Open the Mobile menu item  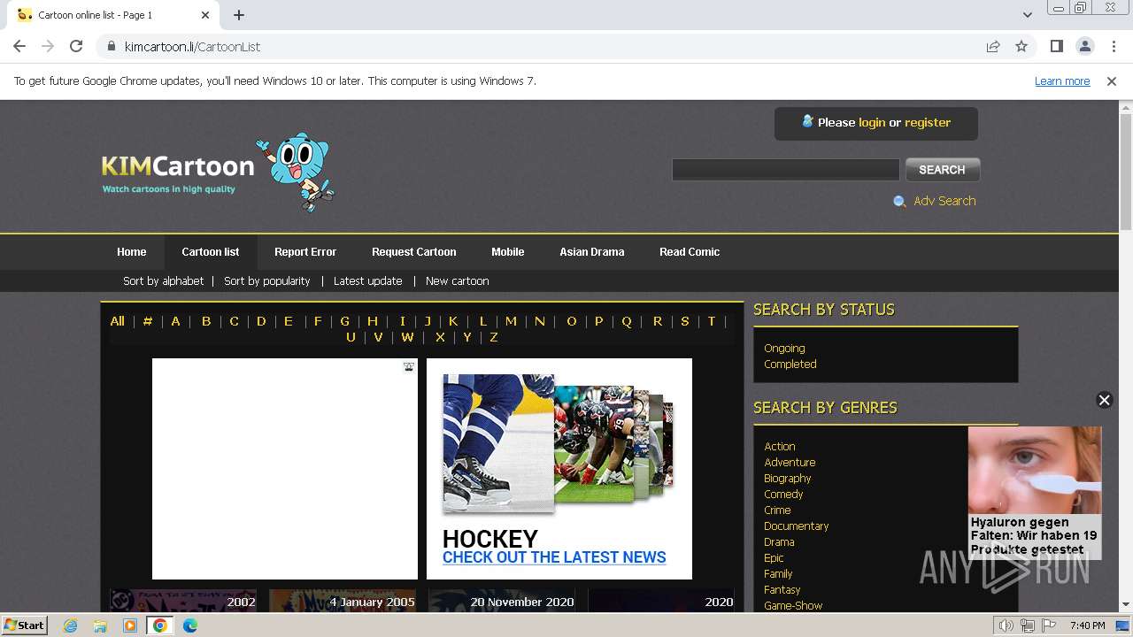508,252
